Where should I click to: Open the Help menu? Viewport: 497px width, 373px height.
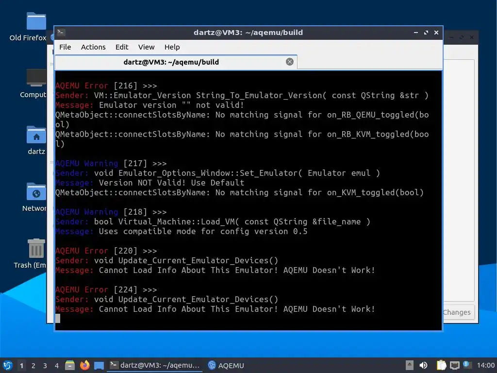point(172,47)
